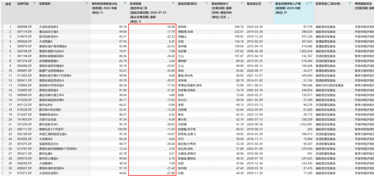Click fund code 539002.OF
The image size is (374, 176).
[x=24, y=85]
